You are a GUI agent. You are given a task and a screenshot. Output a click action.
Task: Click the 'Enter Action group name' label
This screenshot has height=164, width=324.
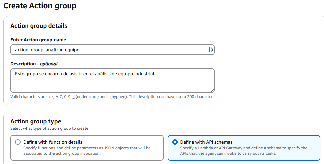[38, 40]
